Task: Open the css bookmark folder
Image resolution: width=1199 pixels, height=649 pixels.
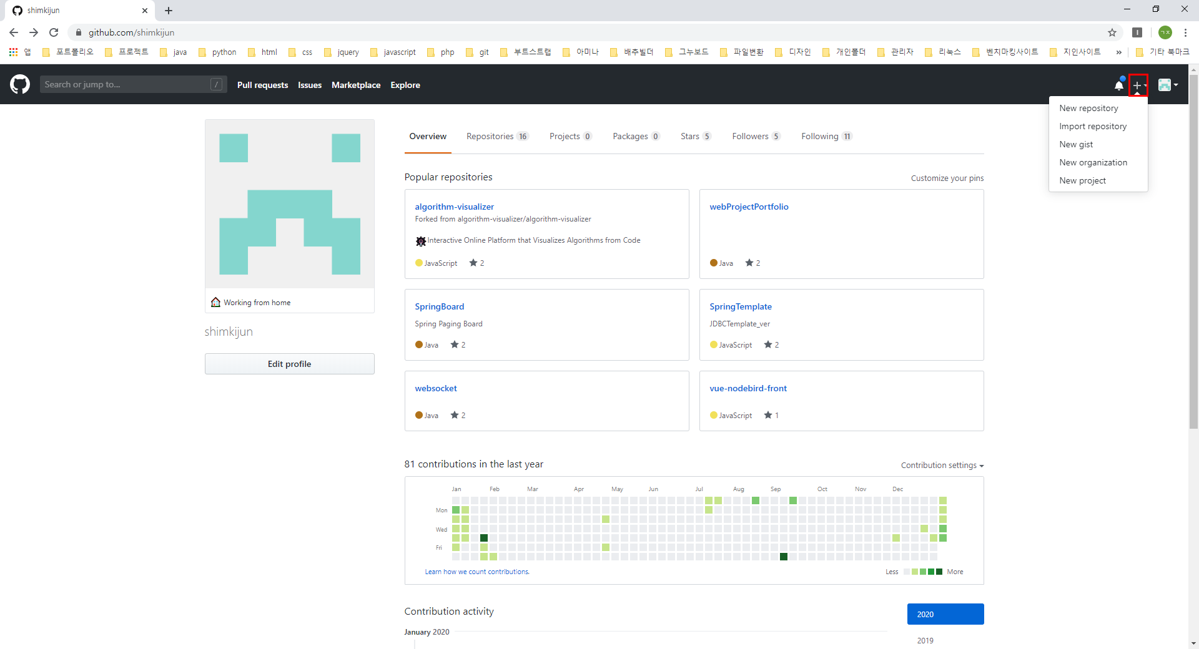Action: (300, 52)
